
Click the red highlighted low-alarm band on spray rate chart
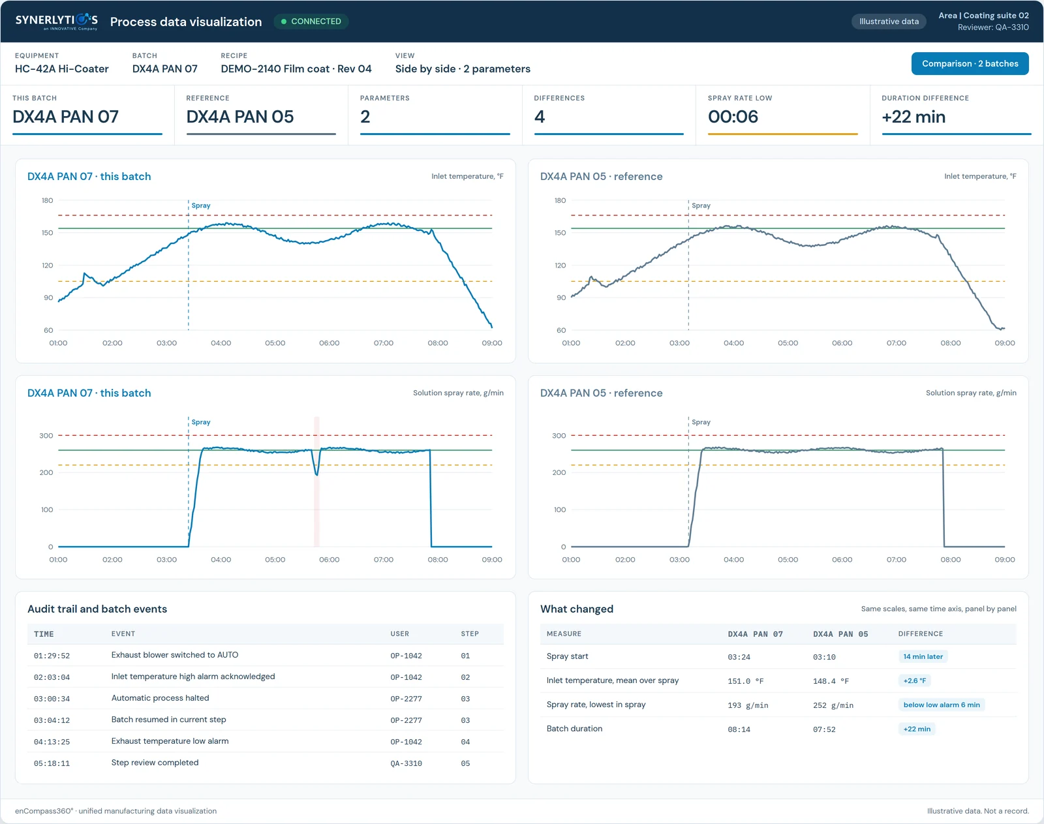click(x=317, y=481)
